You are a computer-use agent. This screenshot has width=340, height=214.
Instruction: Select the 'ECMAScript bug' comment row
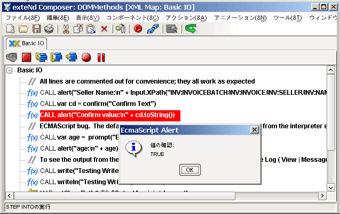(79, 126)
